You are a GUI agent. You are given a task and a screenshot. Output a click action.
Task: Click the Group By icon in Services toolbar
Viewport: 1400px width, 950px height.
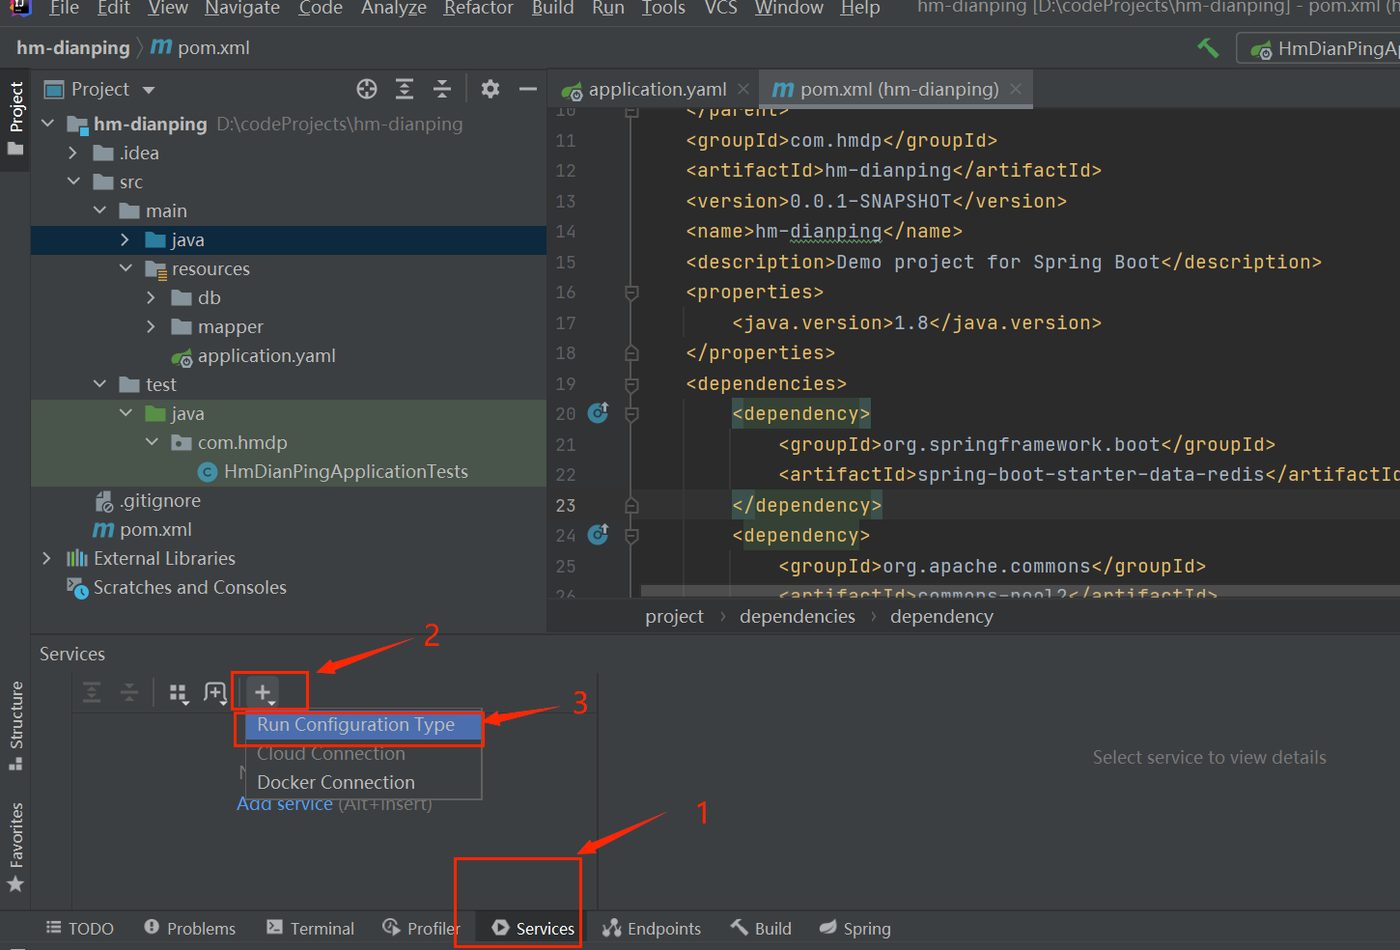179,693
